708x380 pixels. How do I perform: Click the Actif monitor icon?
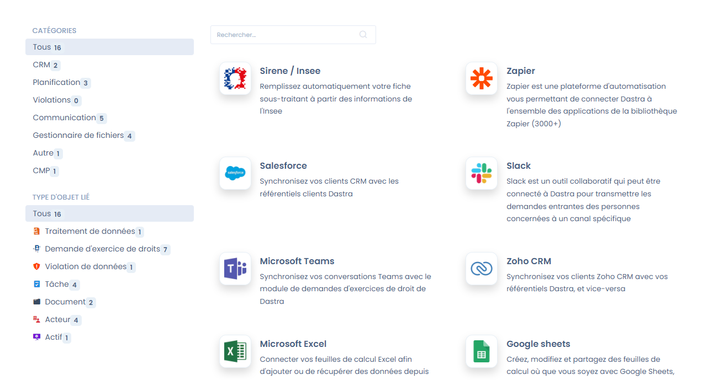pos(37,337)
